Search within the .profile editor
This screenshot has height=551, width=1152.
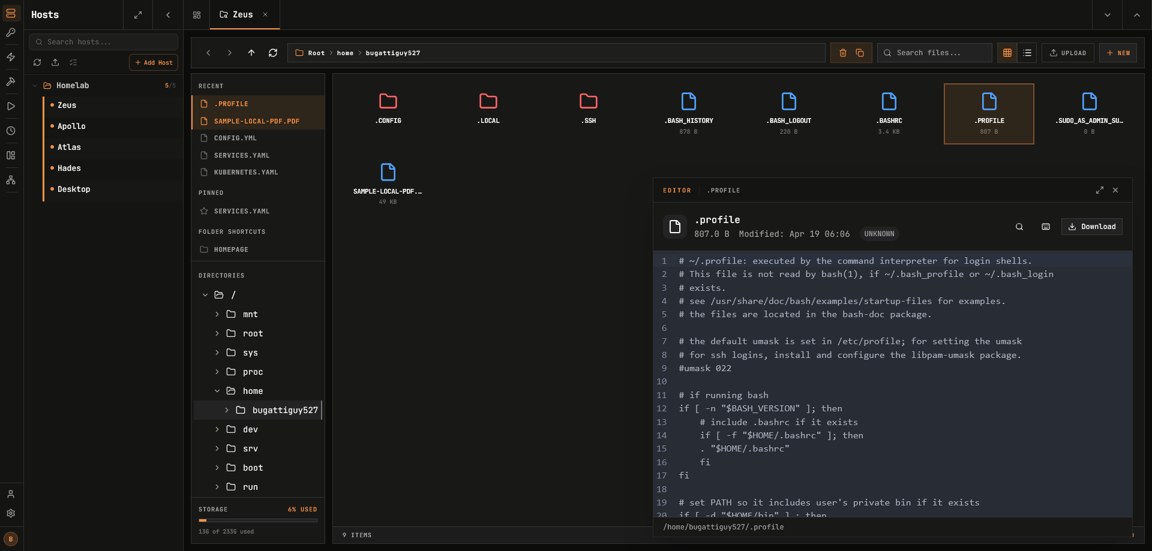tap(1019, 227)
